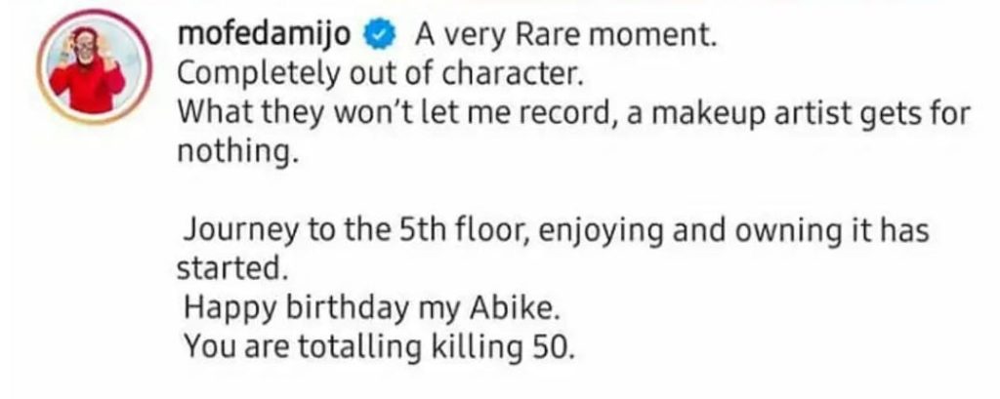Click the name "Abike" in the caption
Screen dimensions: 1000x399
click(x=524, y=309)
